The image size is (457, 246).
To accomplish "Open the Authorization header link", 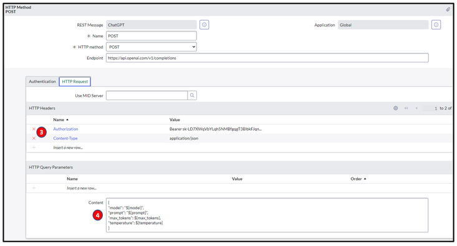I will (65, 129).
